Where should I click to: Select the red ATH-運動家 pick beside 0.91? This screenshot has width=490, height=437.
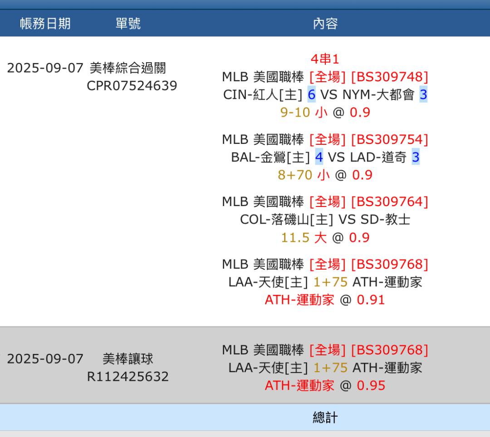(x=299, y=300)
